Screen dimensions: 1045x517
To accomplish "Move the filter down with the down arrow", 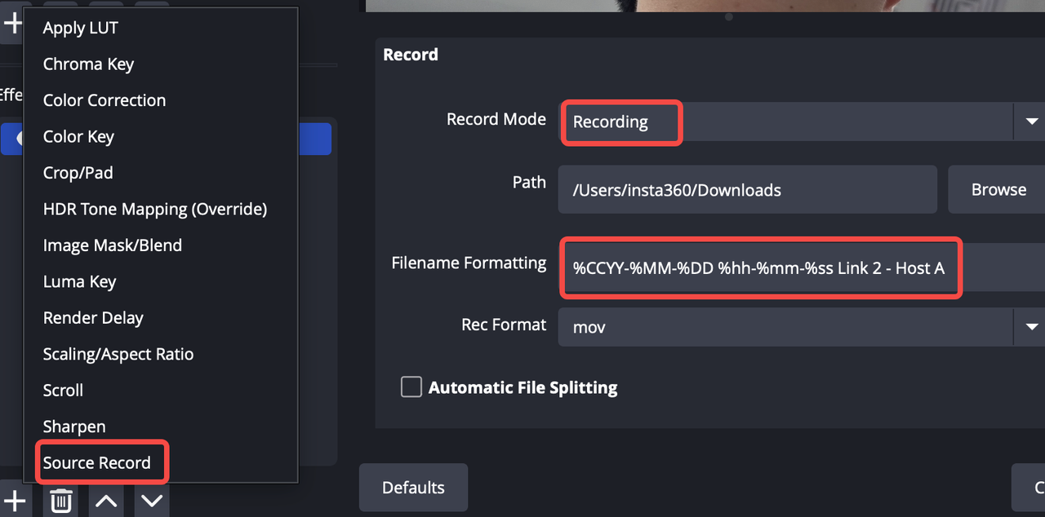I will click(x=152, y=500).
